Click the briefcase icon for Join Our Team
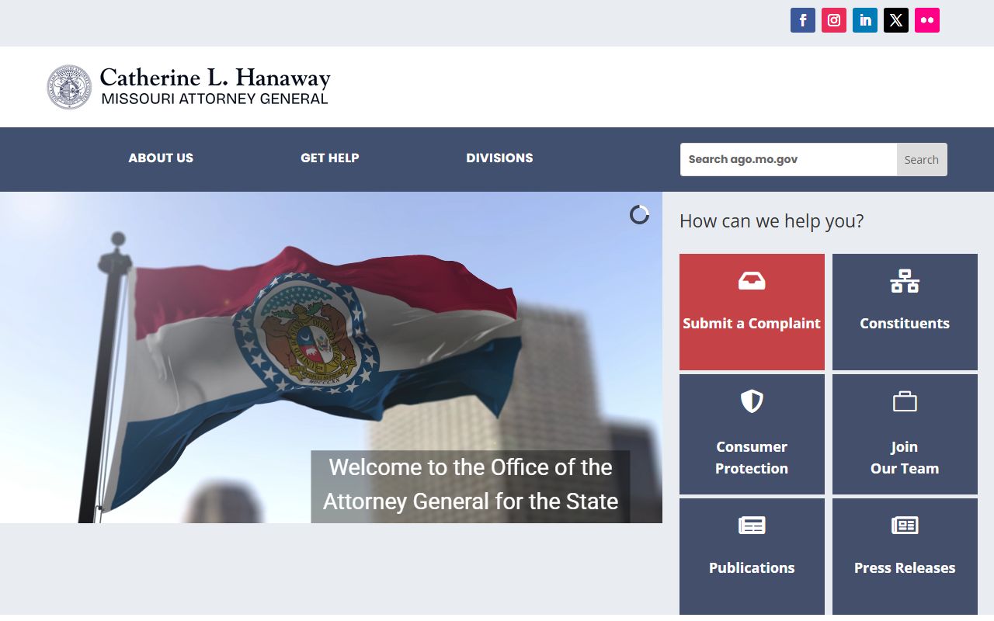994x621 pixels. (x=905, y=401)
